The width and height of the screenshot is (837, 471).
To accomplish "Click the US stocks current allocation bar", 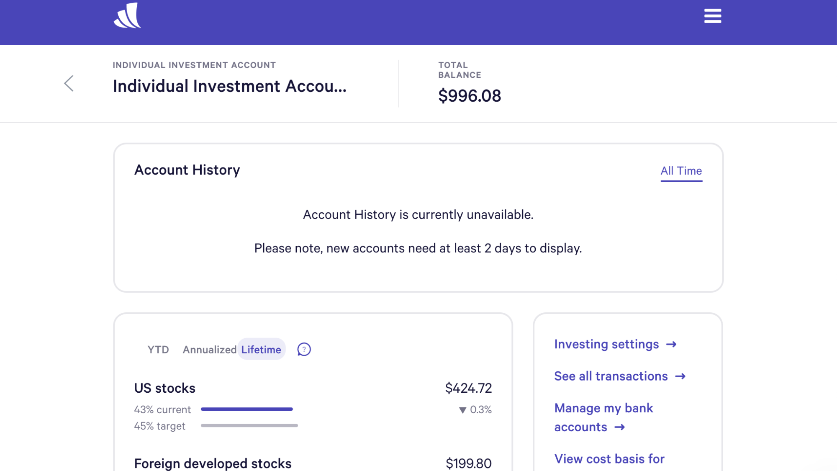I will point(247,409).
